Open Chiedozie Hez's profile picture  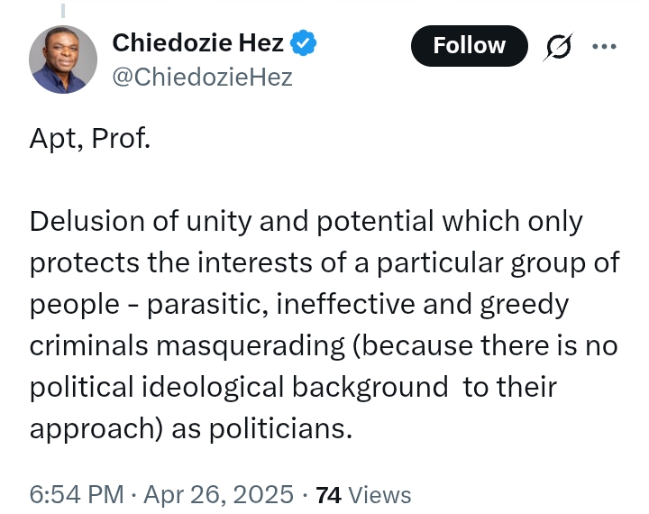coord(63,60)
